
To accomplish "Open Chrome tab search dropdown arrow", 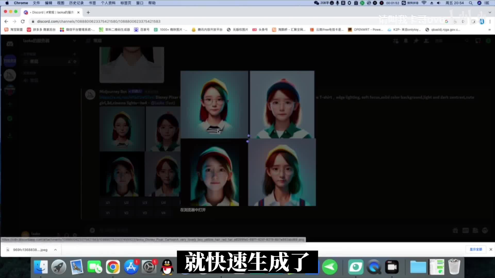I will point(490,12).
